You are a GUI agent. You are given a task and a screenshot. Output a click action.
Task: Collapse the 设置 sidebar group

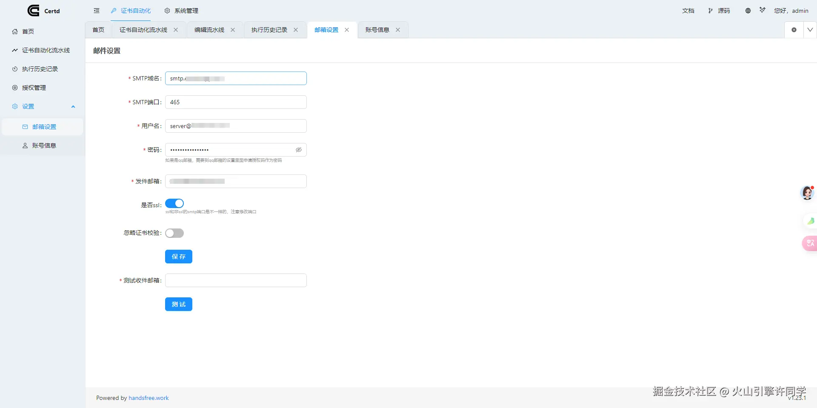(x=43, y=106)
